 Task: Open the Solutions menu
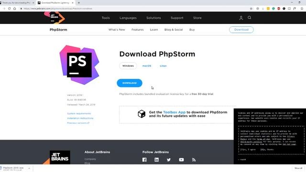153,18
